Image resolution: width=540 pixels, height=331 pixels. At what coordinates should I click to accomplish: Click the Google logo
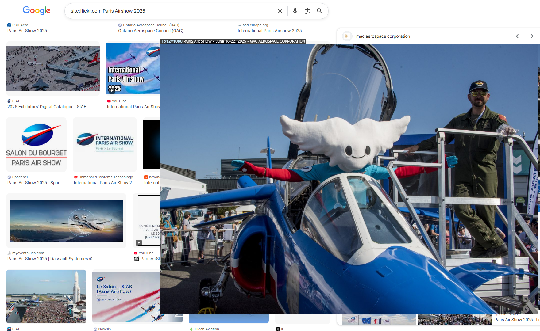coord(37,11)
